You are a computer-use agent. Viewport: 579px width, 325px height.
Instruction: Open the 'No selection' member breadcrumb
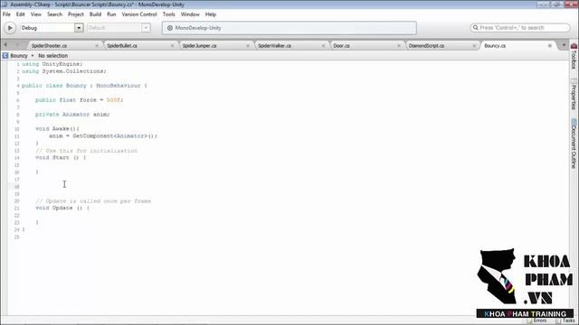click(52, 56)
